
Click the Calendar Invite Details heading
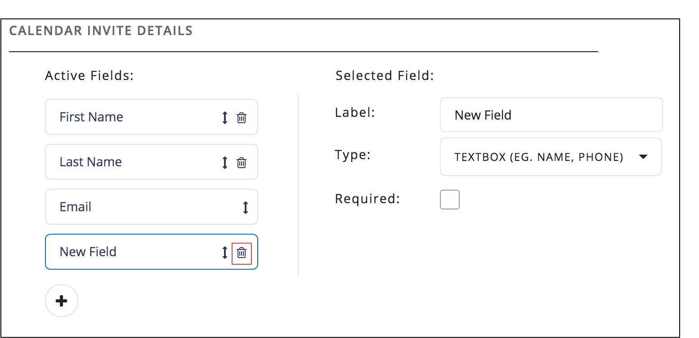point(101,31)
